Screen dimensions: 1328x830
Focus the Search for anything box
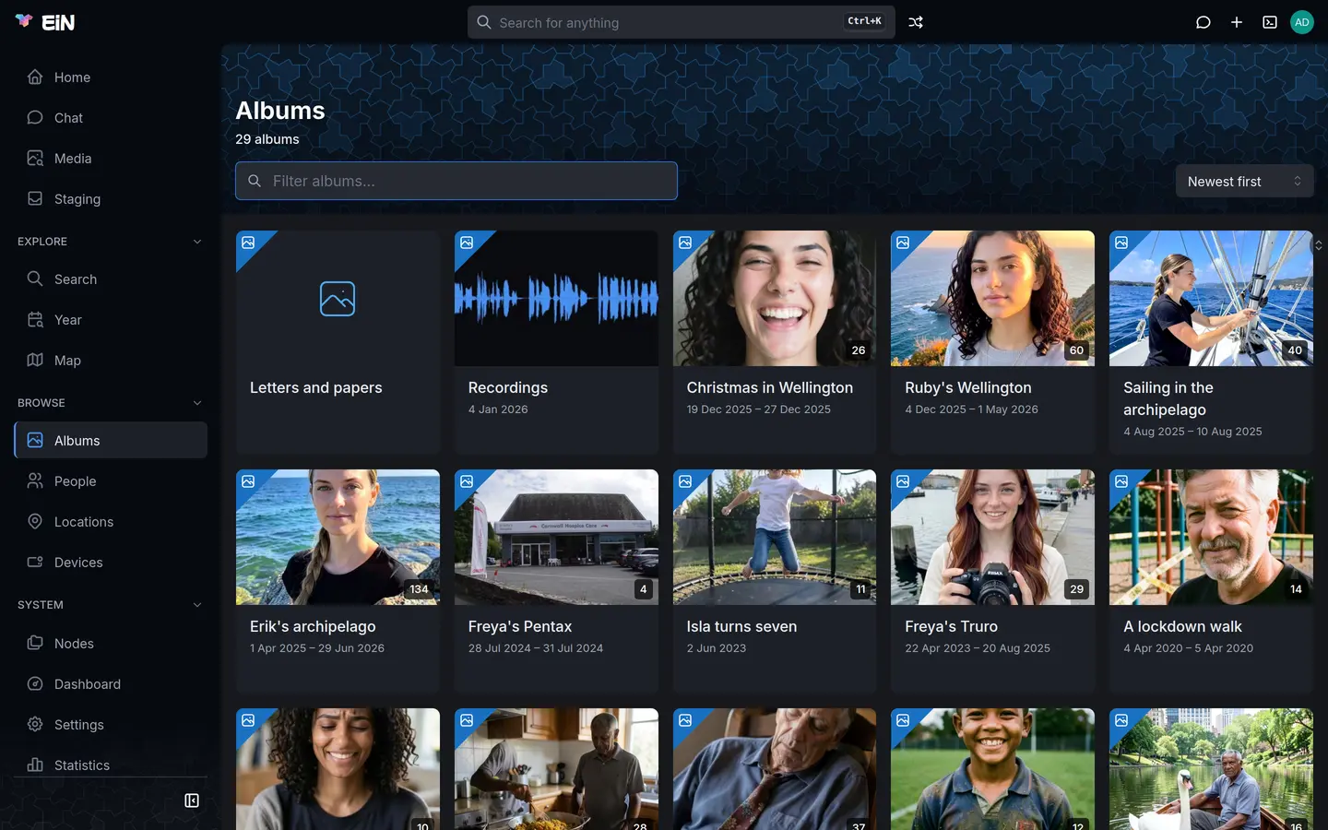[x=682, y=22]
